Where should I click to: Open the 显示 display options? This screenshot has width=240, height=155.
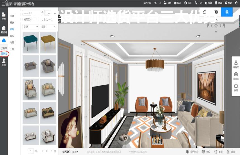[x=188, y=3]
